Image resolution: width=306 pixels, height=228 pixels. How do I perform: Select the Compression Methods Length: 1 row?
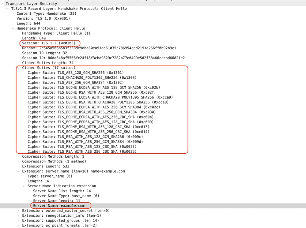click(53, 156)
